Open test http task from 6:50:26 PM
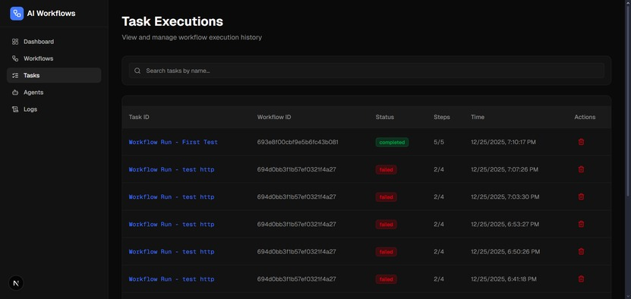This screenshot has height=299, width=631. coord(172,251)
